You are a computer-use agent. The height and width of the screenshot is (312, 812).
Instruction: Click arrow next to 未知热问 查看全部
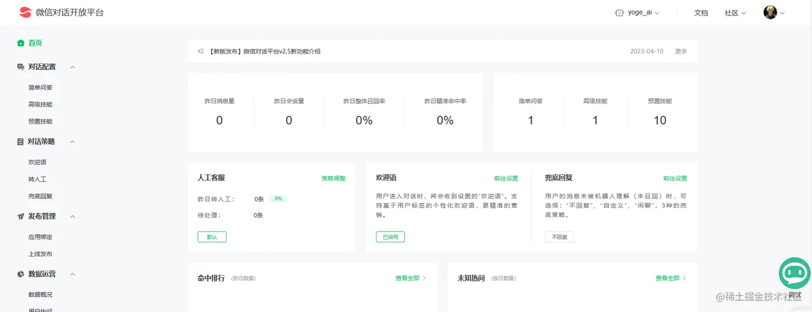[x=684, y=278]
